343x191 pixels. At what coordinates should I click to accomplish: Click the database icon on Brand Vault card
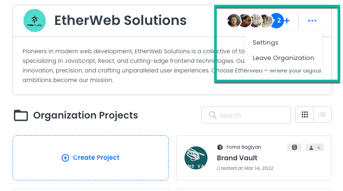click(x=294, y=147)
